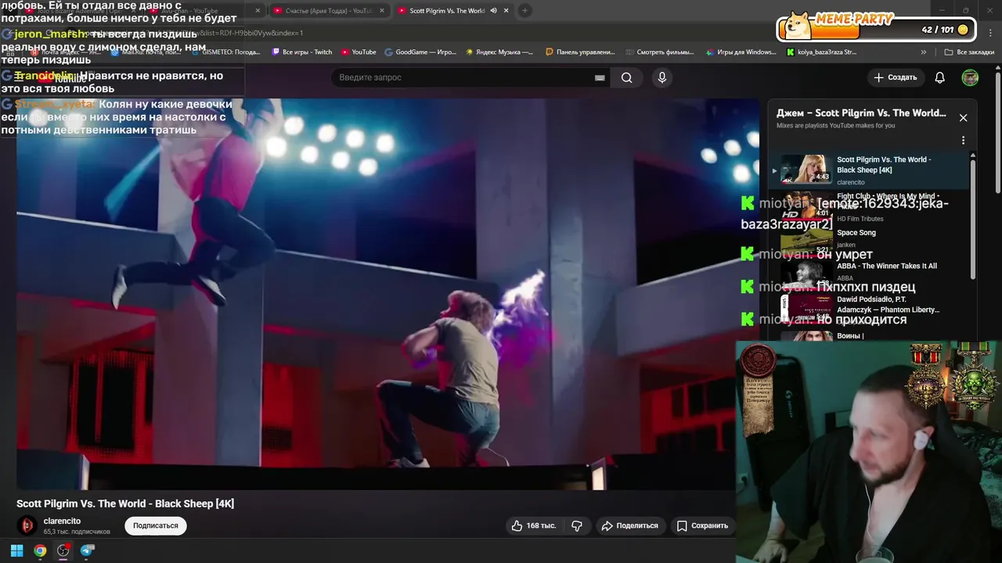This screenshot has width=1002, height=563.
Task: Play Fight Club - Where Is My Mind playlist item
Action: click(869, 207)
